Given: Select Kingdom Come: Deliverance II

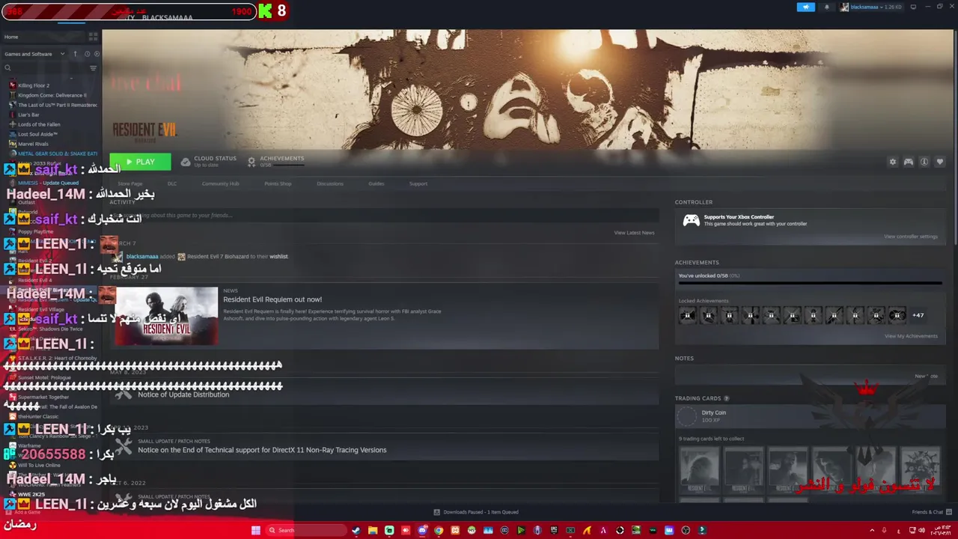Looking at the screenshot, I should pos(52,95).
